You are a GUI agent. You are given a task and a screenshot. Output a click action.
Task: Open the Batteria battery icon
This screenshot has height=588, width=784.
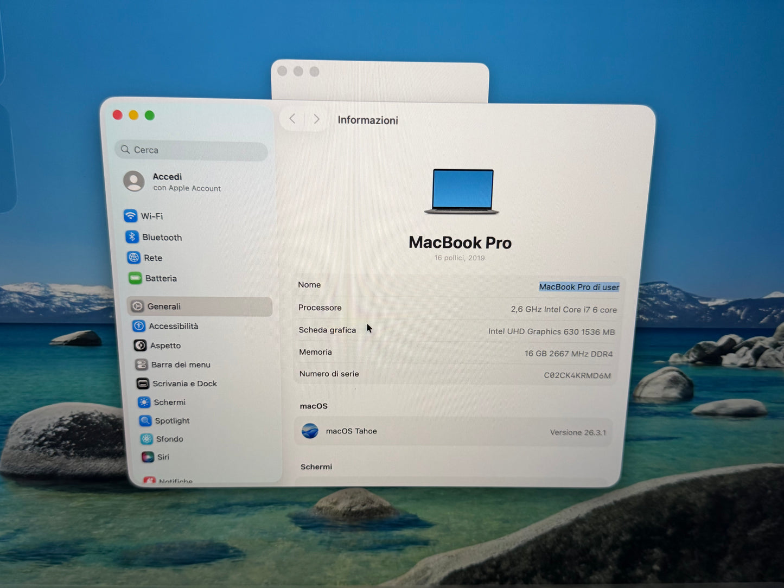pyautogui.click(x=135, y=278)
